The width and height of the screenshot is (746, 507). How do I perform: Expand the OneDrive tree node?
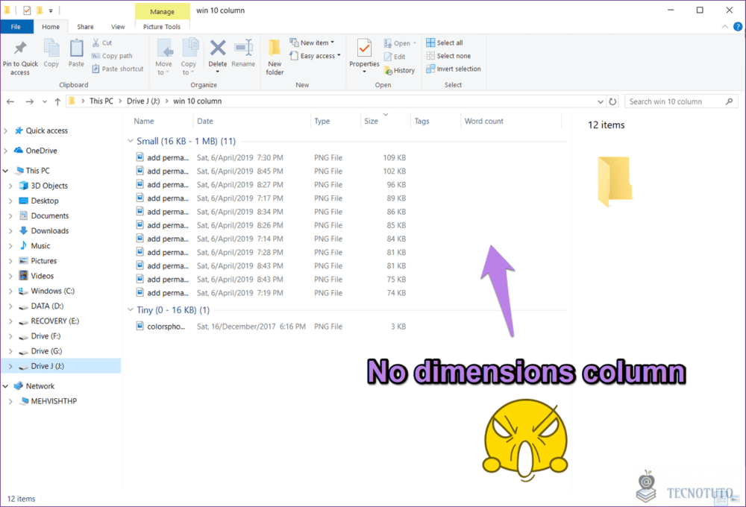[x=6, y=151]
